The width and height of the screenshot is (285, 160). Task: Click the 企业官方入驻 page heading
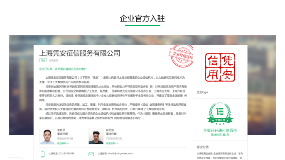(x=142, y=19)
